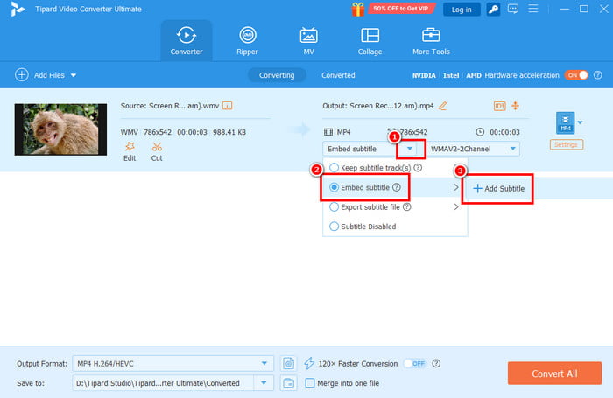This screenshot has height=398, width=613.
Task: Enable 120× Faster Conversion toggle
Action: (x=414, y=364)
